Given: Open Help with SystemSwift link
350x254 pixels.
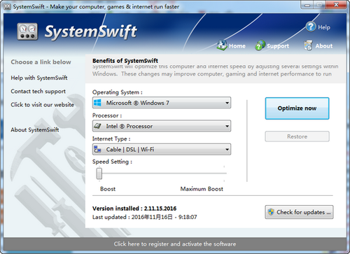Looking at the screenshot, I should [39, 78].
